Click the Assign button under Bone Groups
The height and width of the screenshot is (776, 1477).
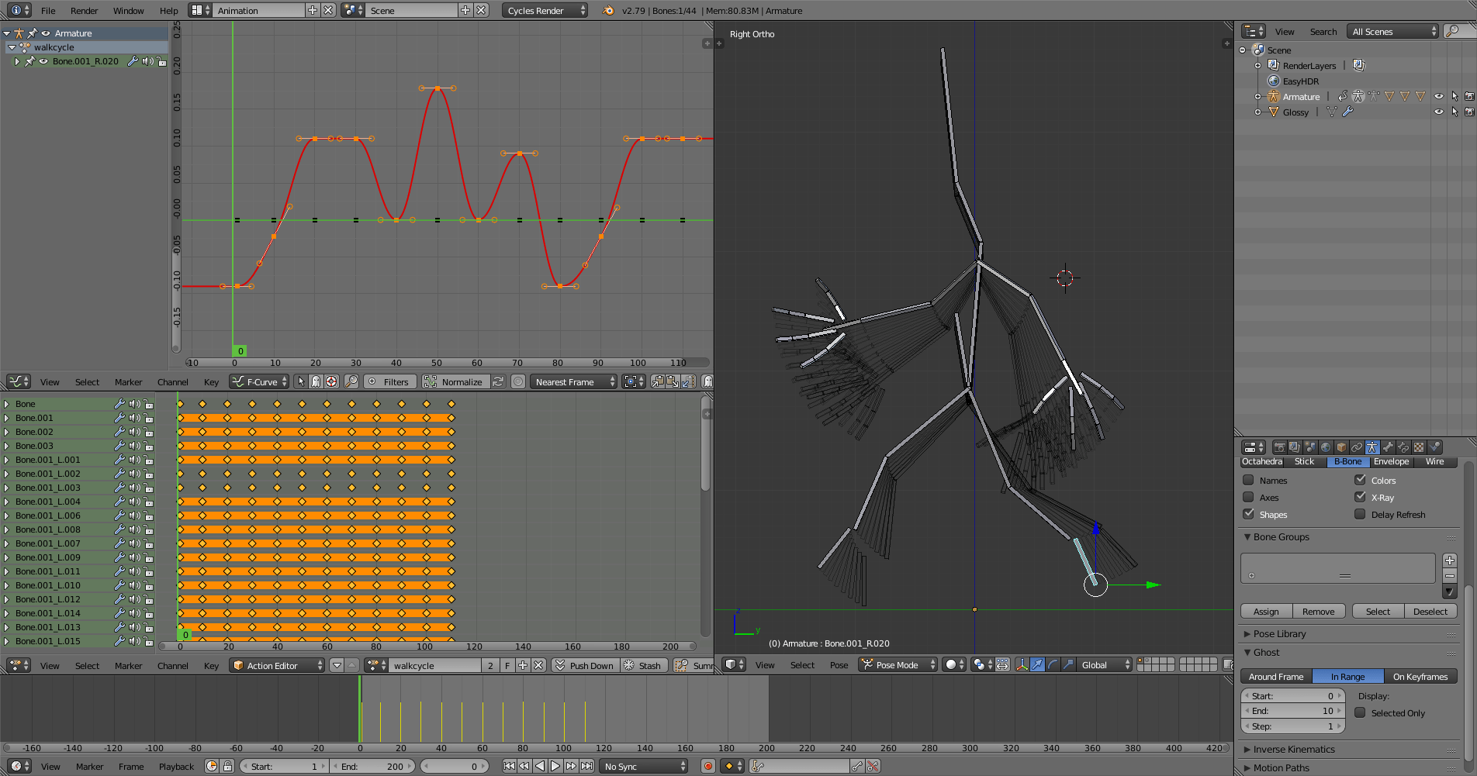click(x=1265, y=611)
